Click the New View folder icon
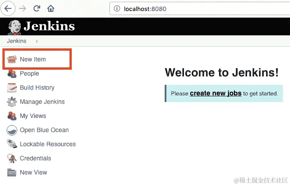290x186 pixels. pos(12,172)
